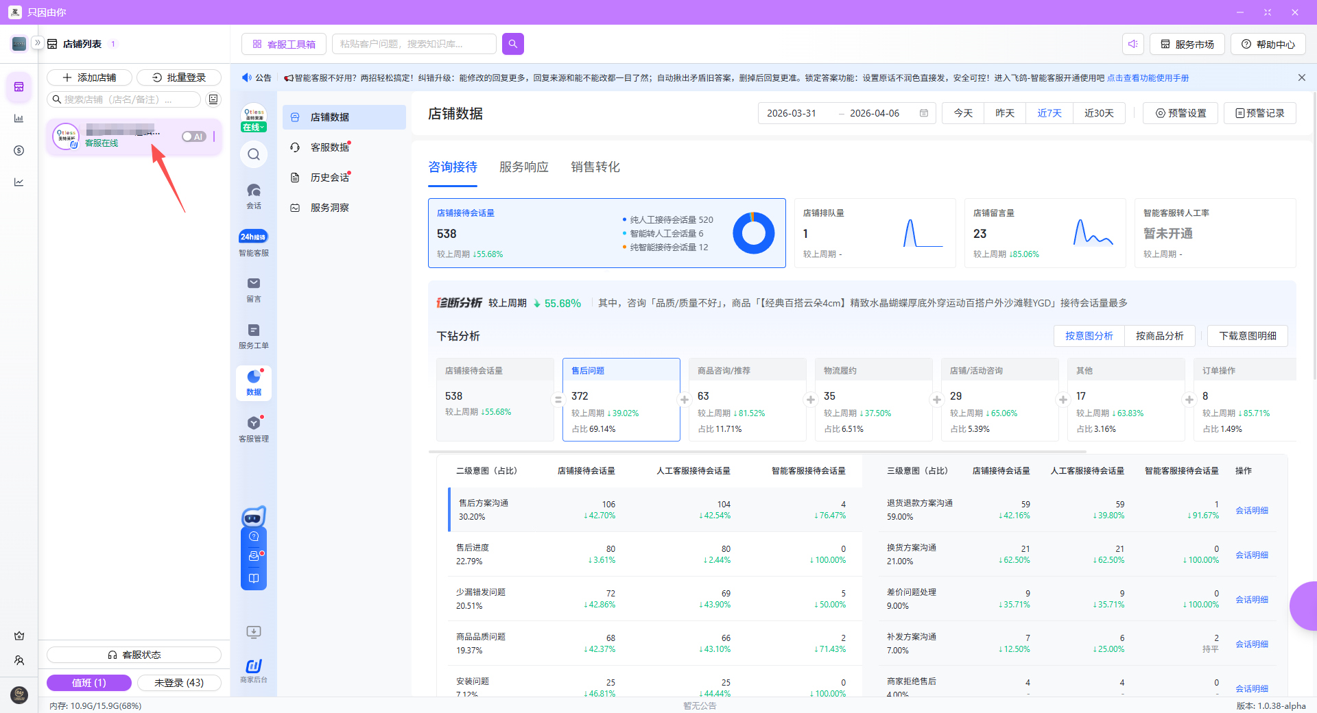This screenshot has width=1317, height=713.
Task: Choose the 今天 date range
Action: click(963, 113)
